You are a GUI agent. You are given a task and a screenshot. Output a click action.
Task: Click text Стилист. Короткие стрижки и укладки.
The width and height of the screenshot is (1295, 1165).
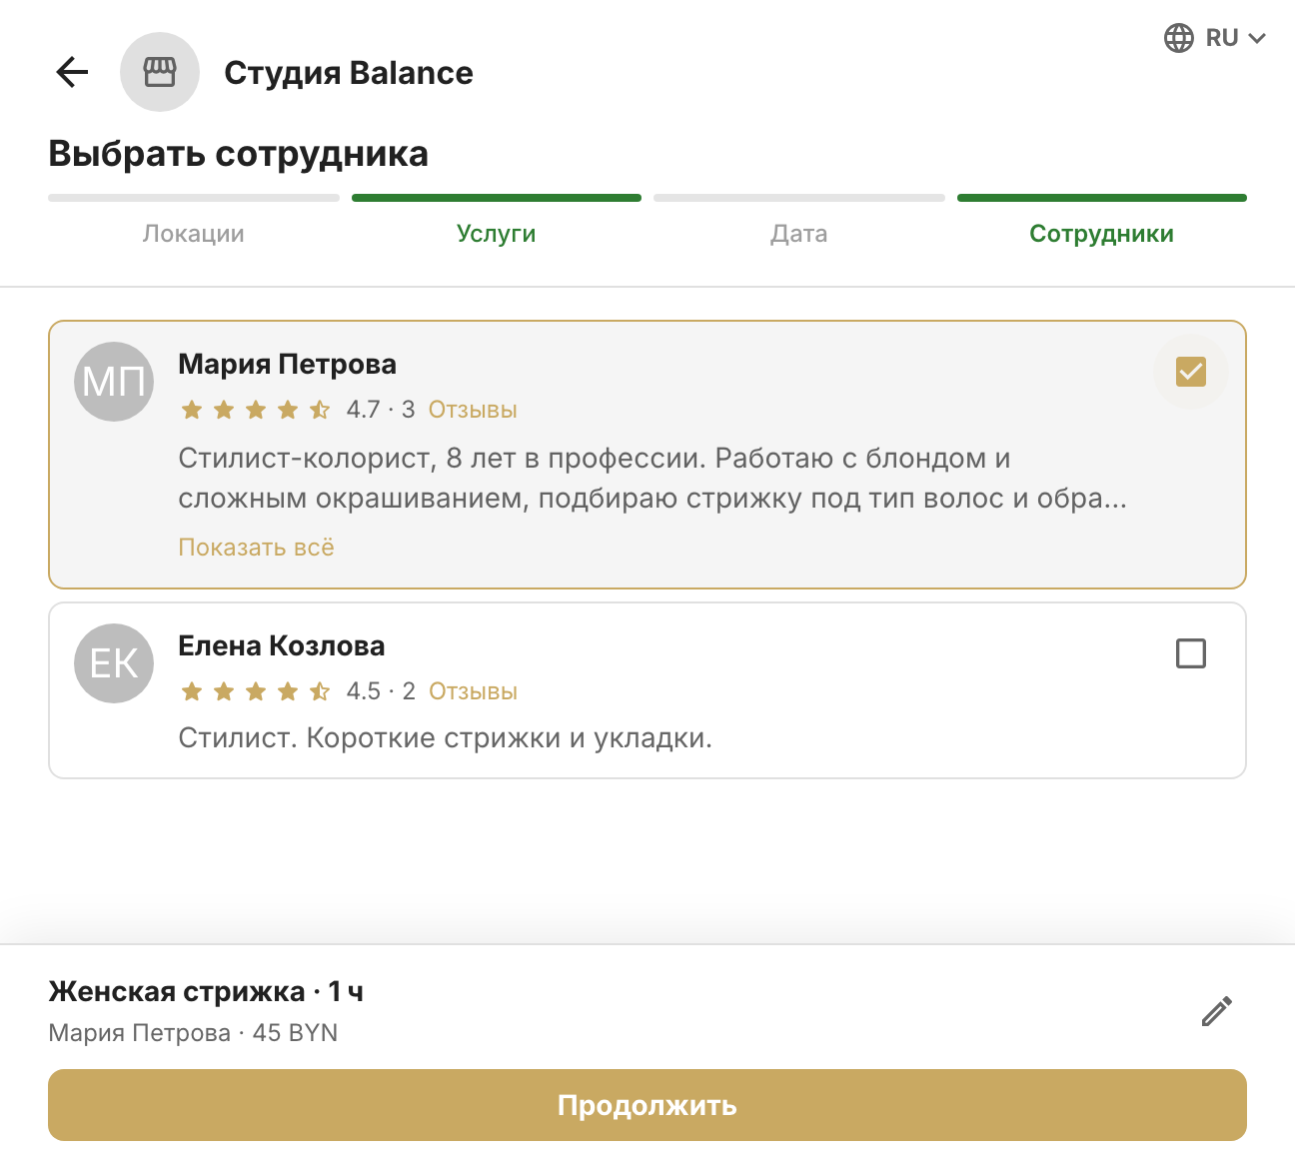pos(445,738)
